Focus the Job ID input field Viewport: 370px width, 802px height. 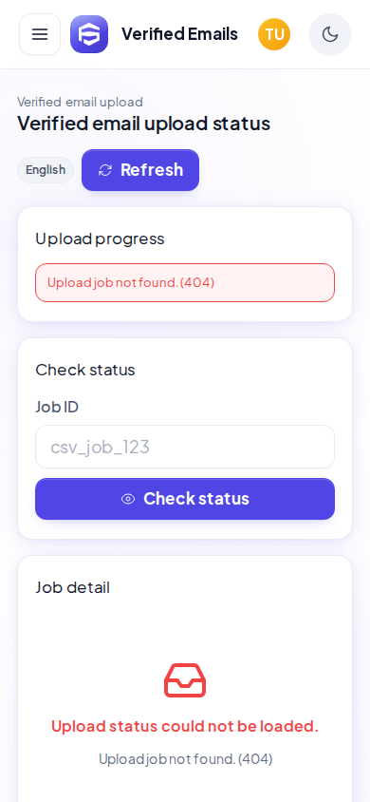point(185,447)
